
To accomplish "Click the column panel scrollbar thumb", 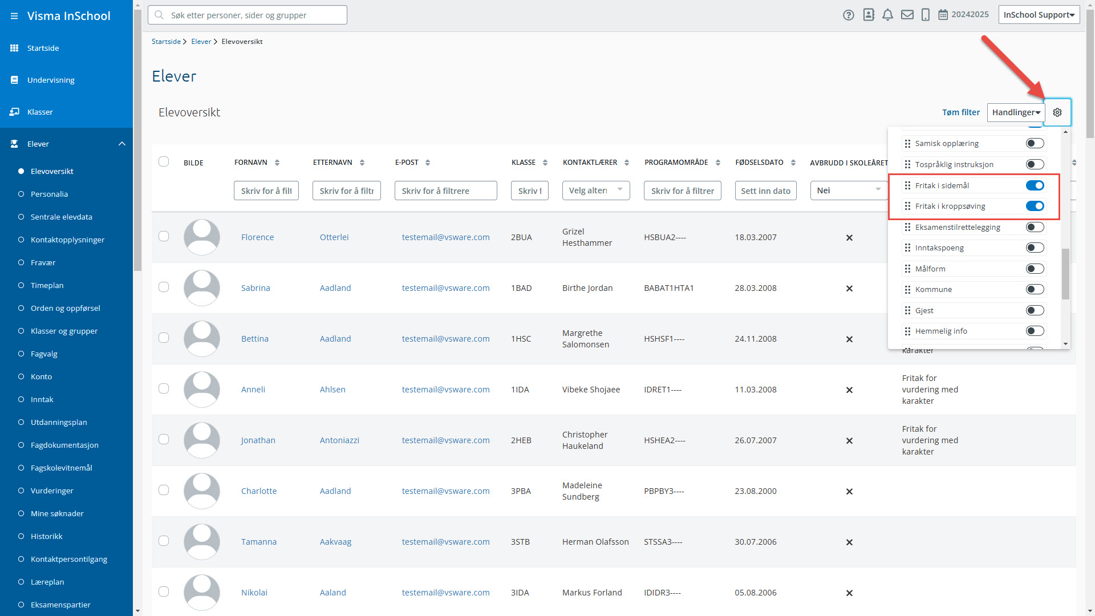I will 1065,274.
